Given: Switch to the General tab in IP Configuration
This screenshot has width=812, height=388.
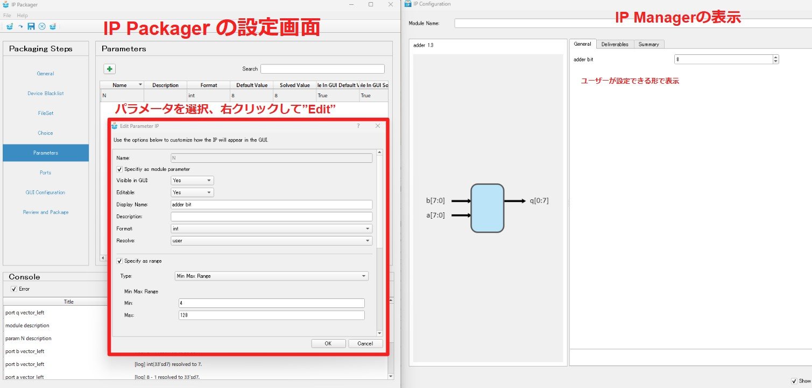Looking at the screenshot, I should (583, 44).
